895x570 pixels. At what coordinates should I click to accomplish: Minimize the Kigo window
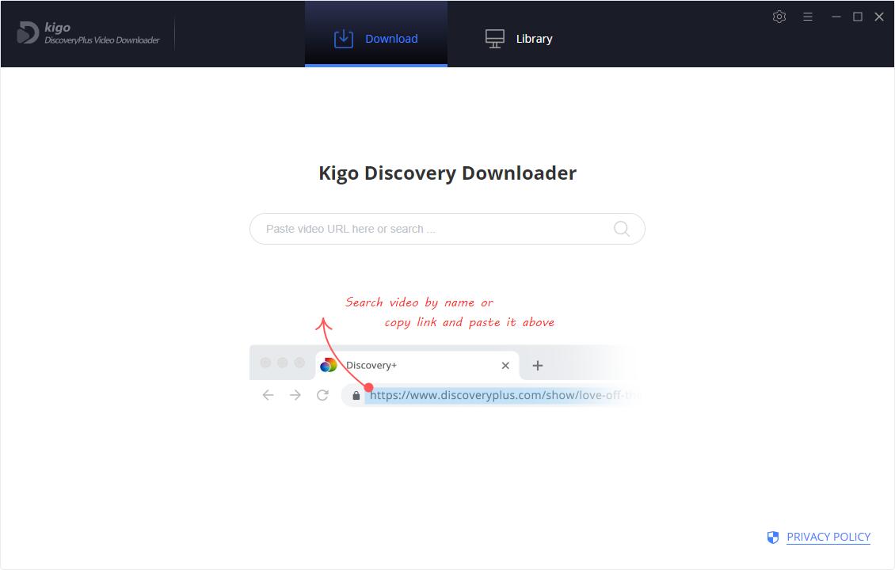(836, 17)
